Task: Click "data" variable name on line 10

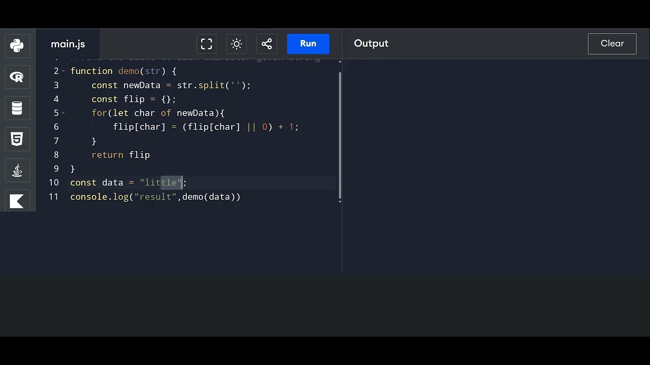Action: pyautogui.click(x=113, y=182)
